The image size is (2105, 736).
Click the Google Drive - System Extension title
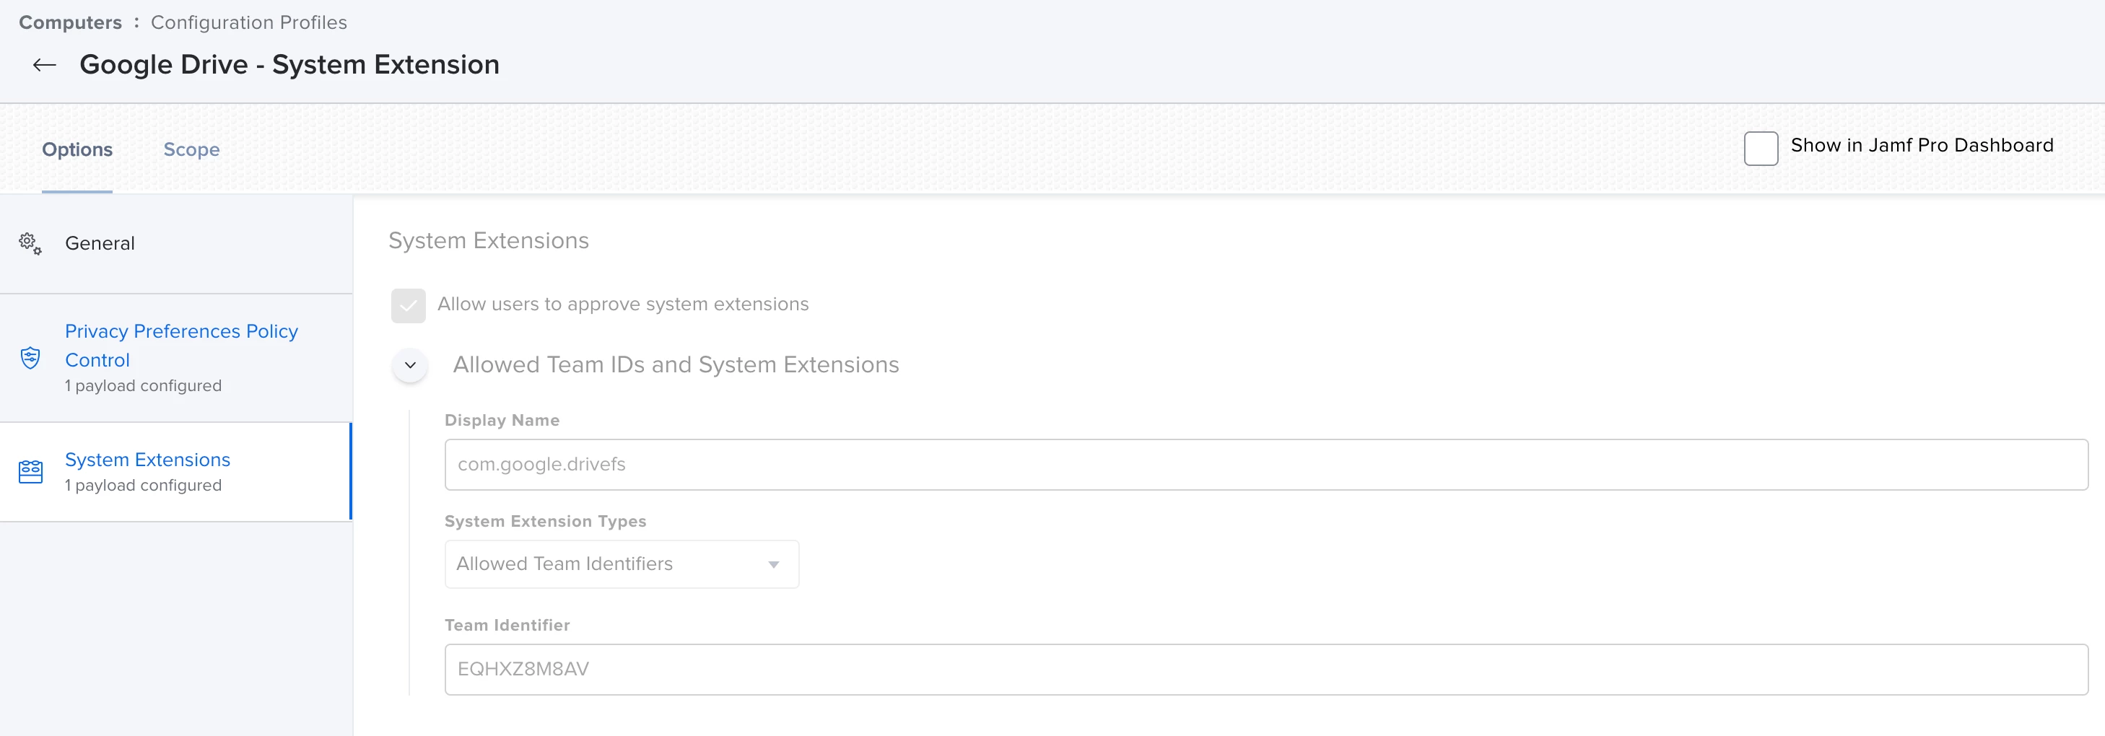pos(289,64)
